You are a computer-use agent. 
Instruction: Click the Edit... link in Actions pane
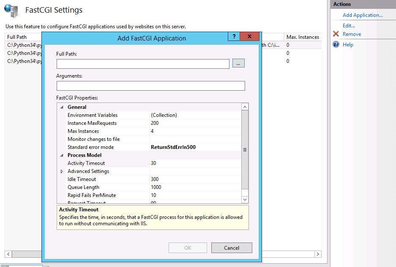coord(349,25)
